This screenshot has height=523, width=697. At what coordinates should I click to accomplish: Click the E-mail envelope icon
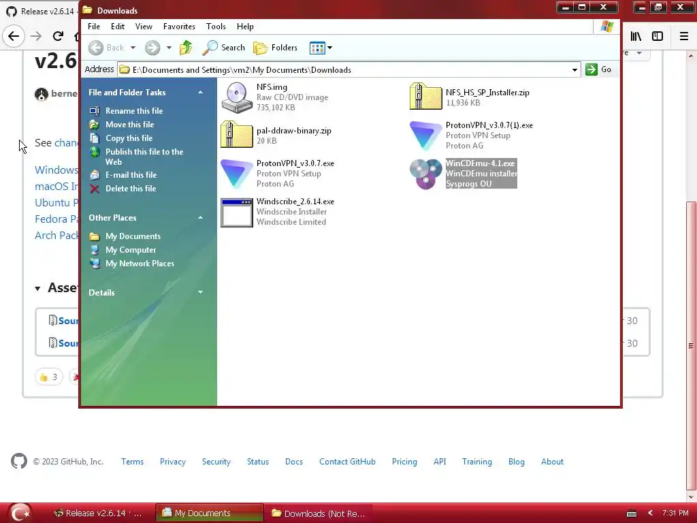tap(94, 175)
